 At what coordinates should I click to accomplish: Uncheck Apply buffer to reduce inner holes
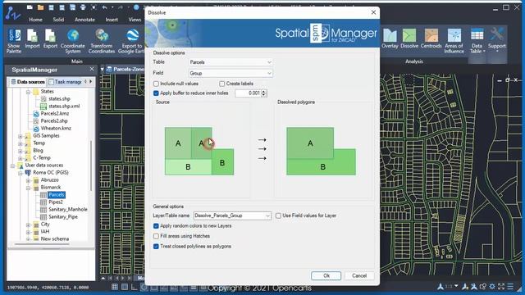click(156, 93)
